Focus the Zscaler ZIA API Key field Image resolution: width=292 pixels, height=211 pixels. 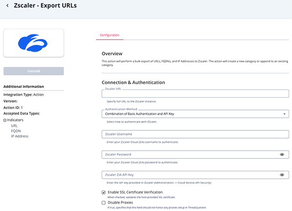[195, 175]
